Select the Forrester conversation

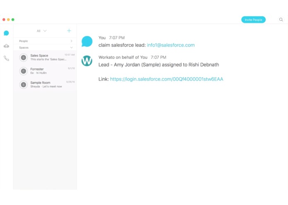[45, 71]
